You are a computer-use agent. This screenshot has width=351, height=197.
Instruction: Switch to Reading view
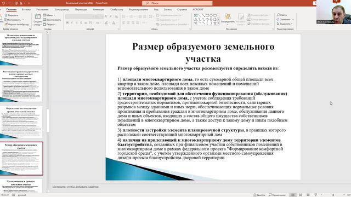point(308,195)
